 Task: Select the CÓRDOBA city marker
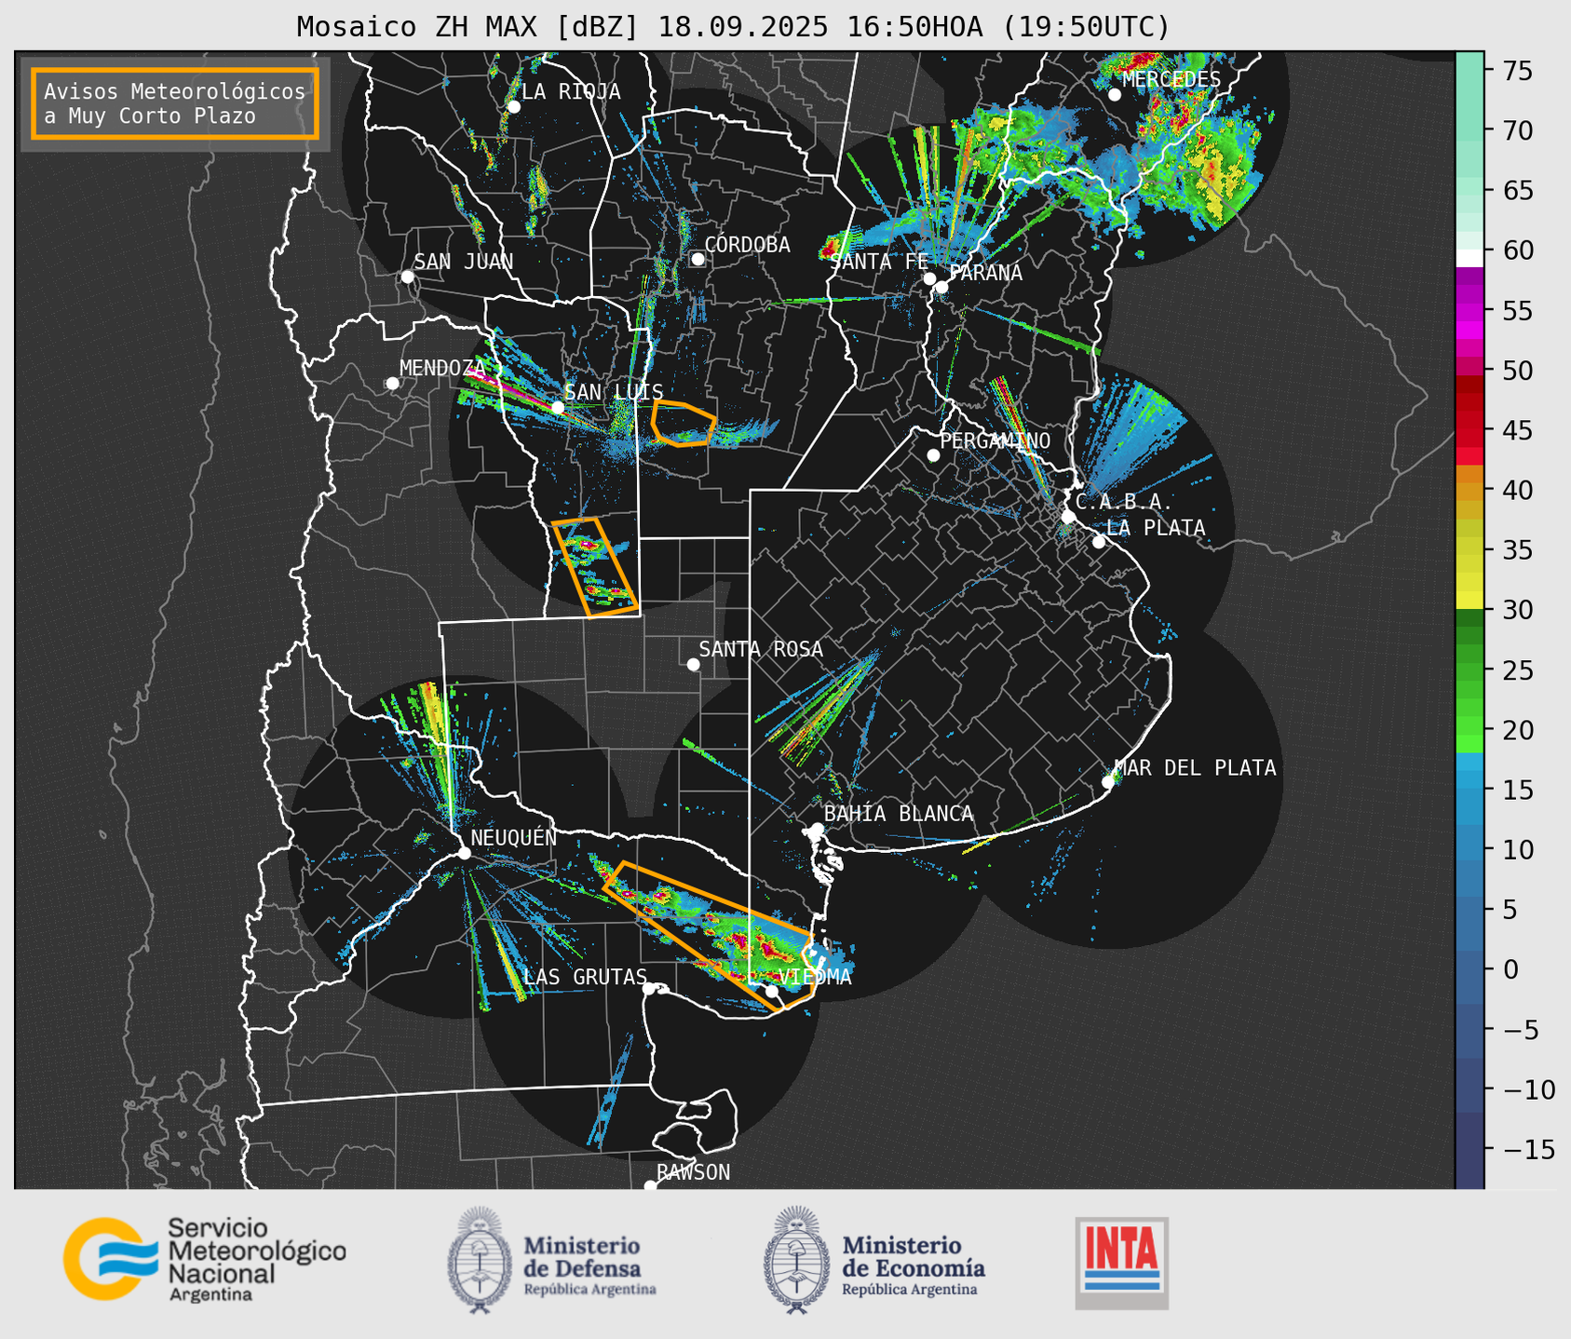697,259
